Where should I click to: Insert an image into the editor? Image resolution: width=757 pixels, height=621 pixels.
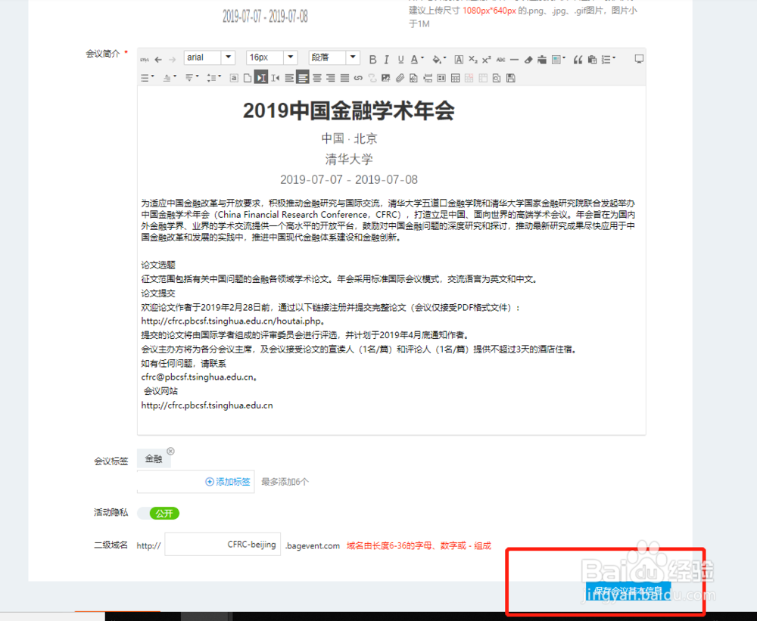coord(386,78)
